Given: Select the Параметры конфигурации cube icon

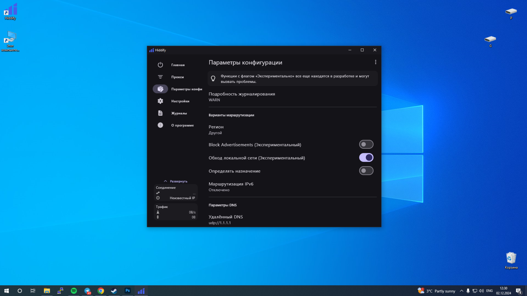Looking at the screenshot, I should click(x=160, y=89).
